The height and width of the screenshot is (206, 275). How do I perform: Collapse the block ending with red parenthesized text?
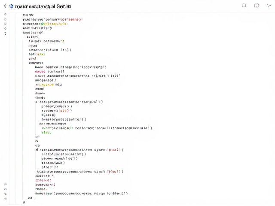(37, 150)
